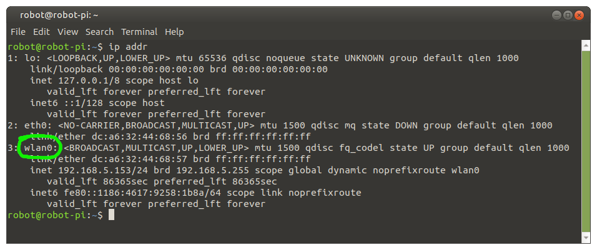Open the Search menu

pyautogui.click(x=99, y=32)
